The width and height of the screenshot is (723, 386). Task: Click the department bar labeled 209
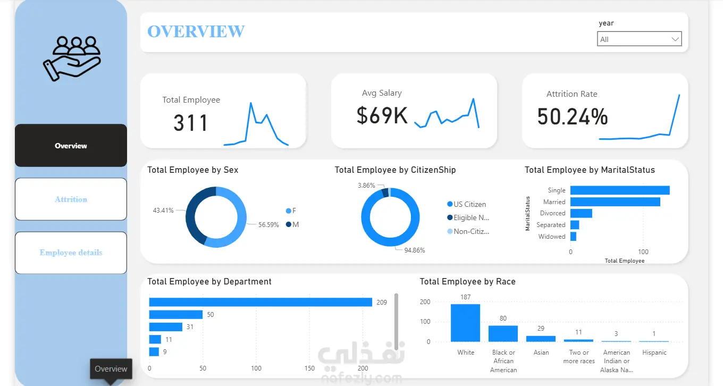[260, 302]
